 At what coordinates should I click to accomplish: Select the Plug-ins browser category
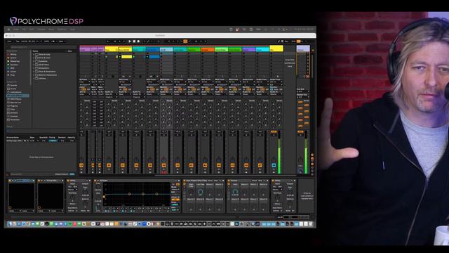point(14,106)
